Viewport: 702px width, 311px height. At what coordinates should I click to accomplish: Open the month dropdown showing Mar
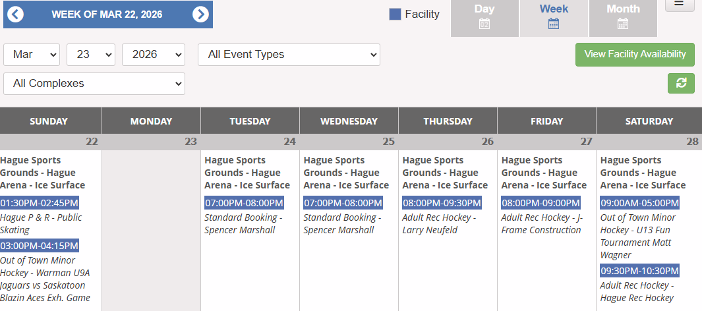pyautogui.click(x=32, y=55)
